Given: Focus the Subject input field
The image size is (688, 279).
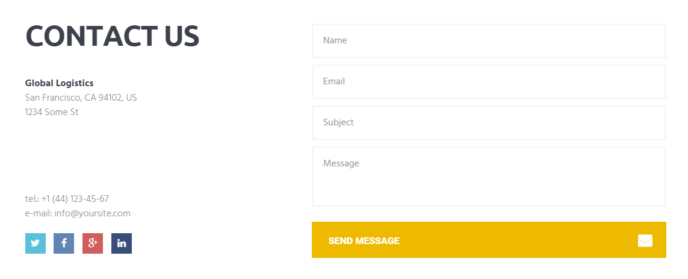Looking at the screenshot, I should 489,122.
